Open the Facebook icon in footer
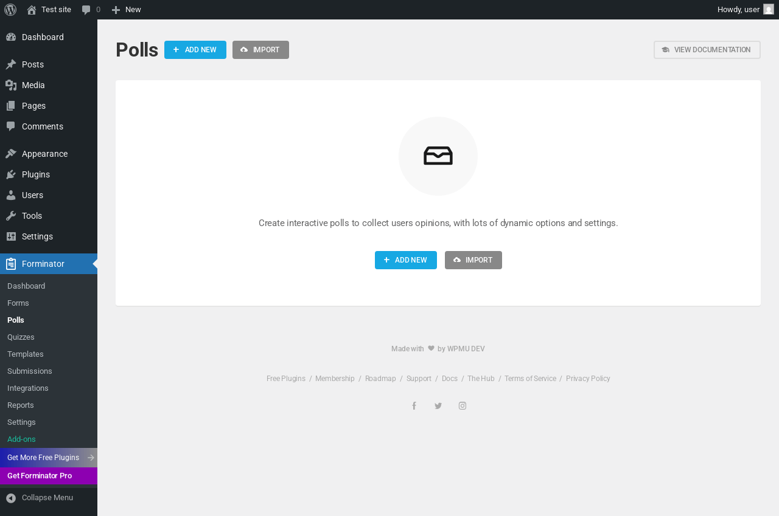Viewport: 779px width, 516px height. coord(414,406)
